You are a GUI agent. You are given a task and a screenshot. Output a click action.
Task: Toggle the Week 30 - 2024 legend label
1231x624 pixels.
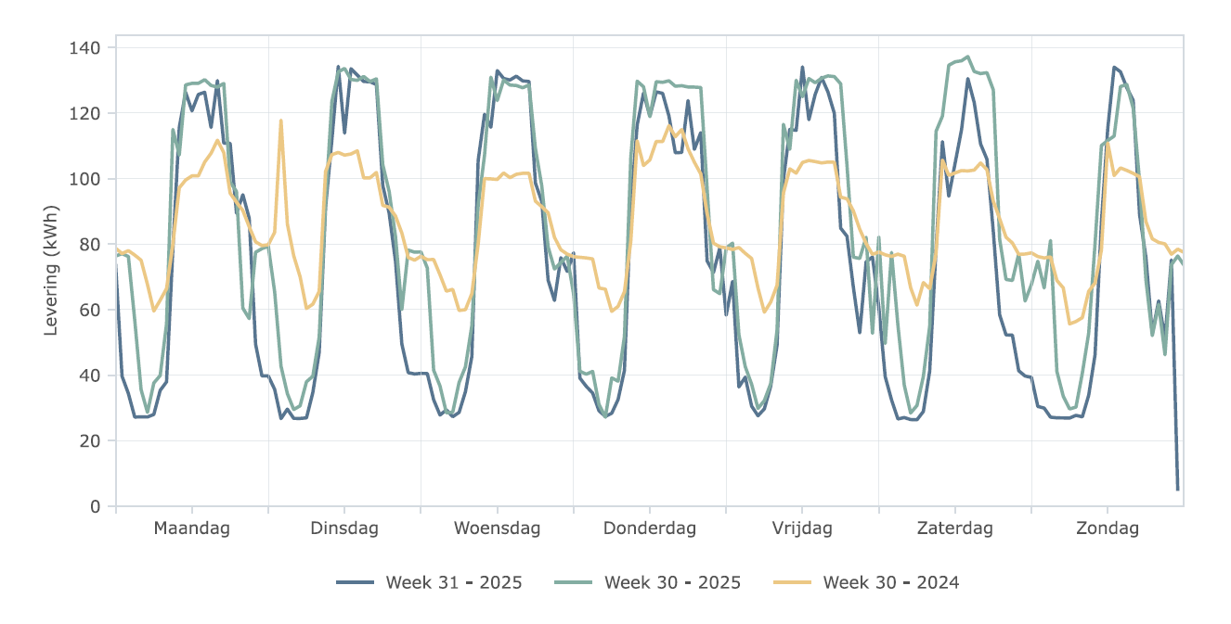pos(891,583)
